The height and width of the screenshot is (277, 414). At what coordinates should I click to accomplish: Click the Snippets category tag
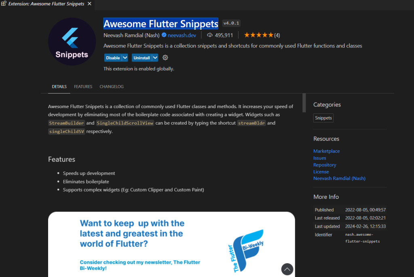point(323,118)
